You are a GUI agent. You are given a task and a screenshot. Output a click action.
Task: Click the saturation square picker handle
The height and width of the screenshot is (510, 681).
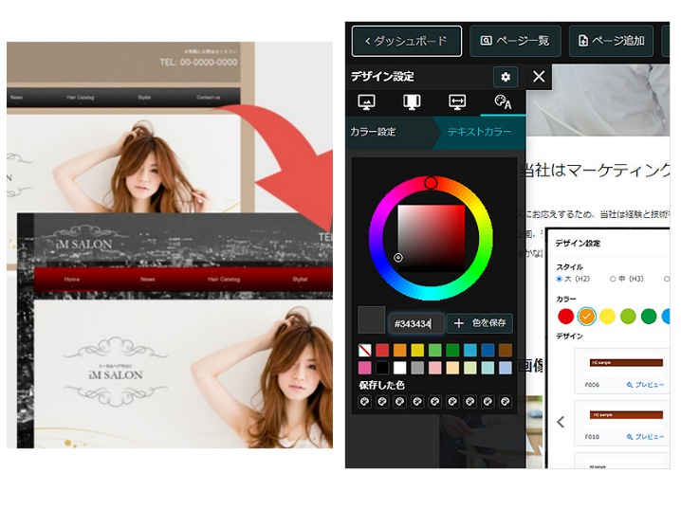pos(397,258)
